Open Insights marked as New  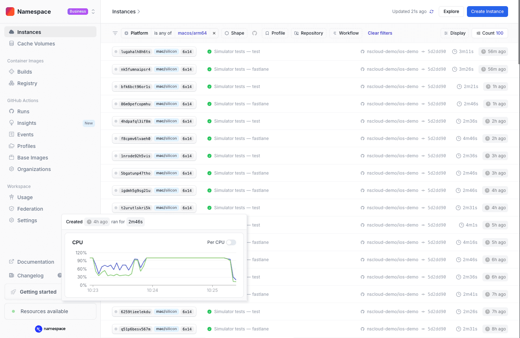coord(27,123)
